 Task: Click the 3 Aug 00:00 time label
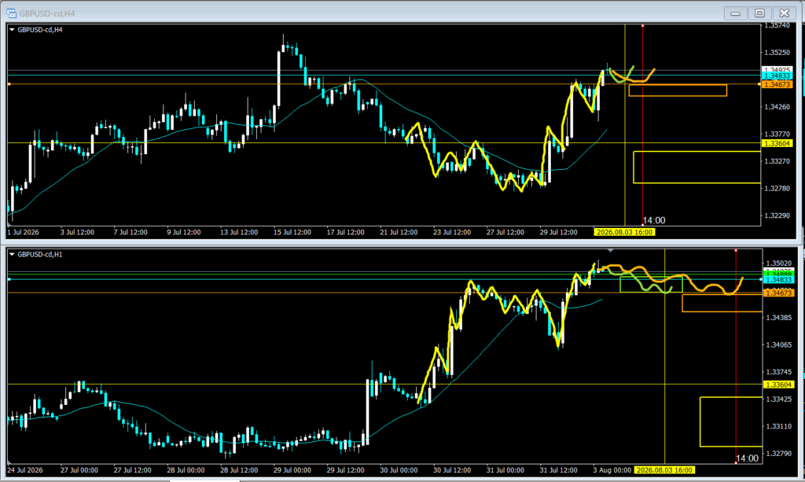612,470
